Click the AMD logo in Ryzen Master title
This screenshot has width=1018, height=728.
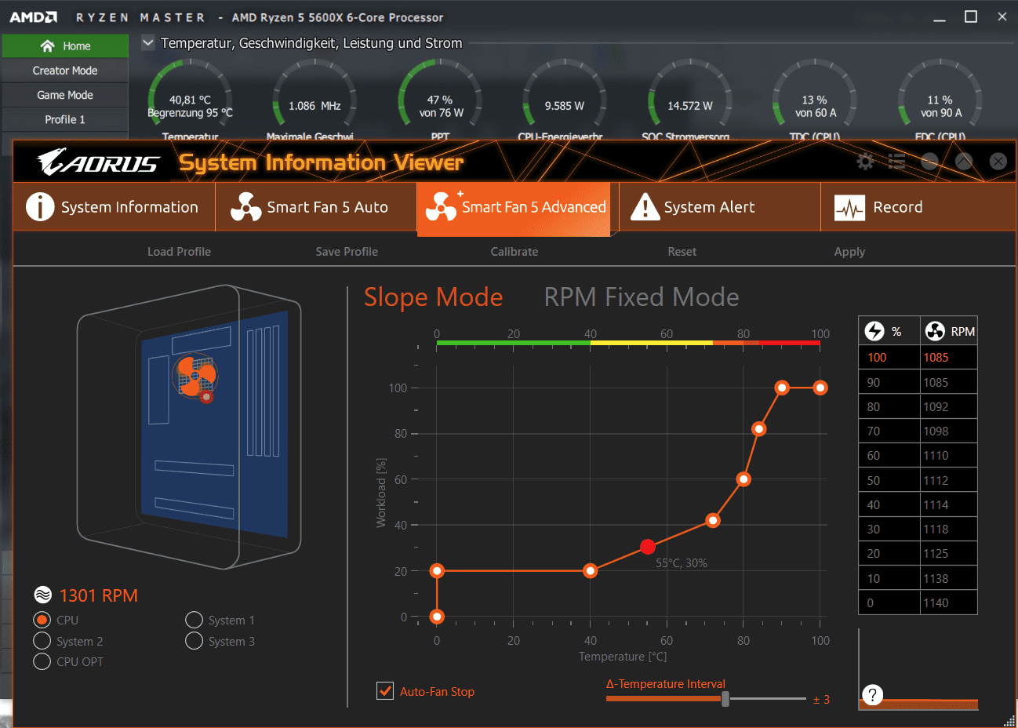(33, 17)
